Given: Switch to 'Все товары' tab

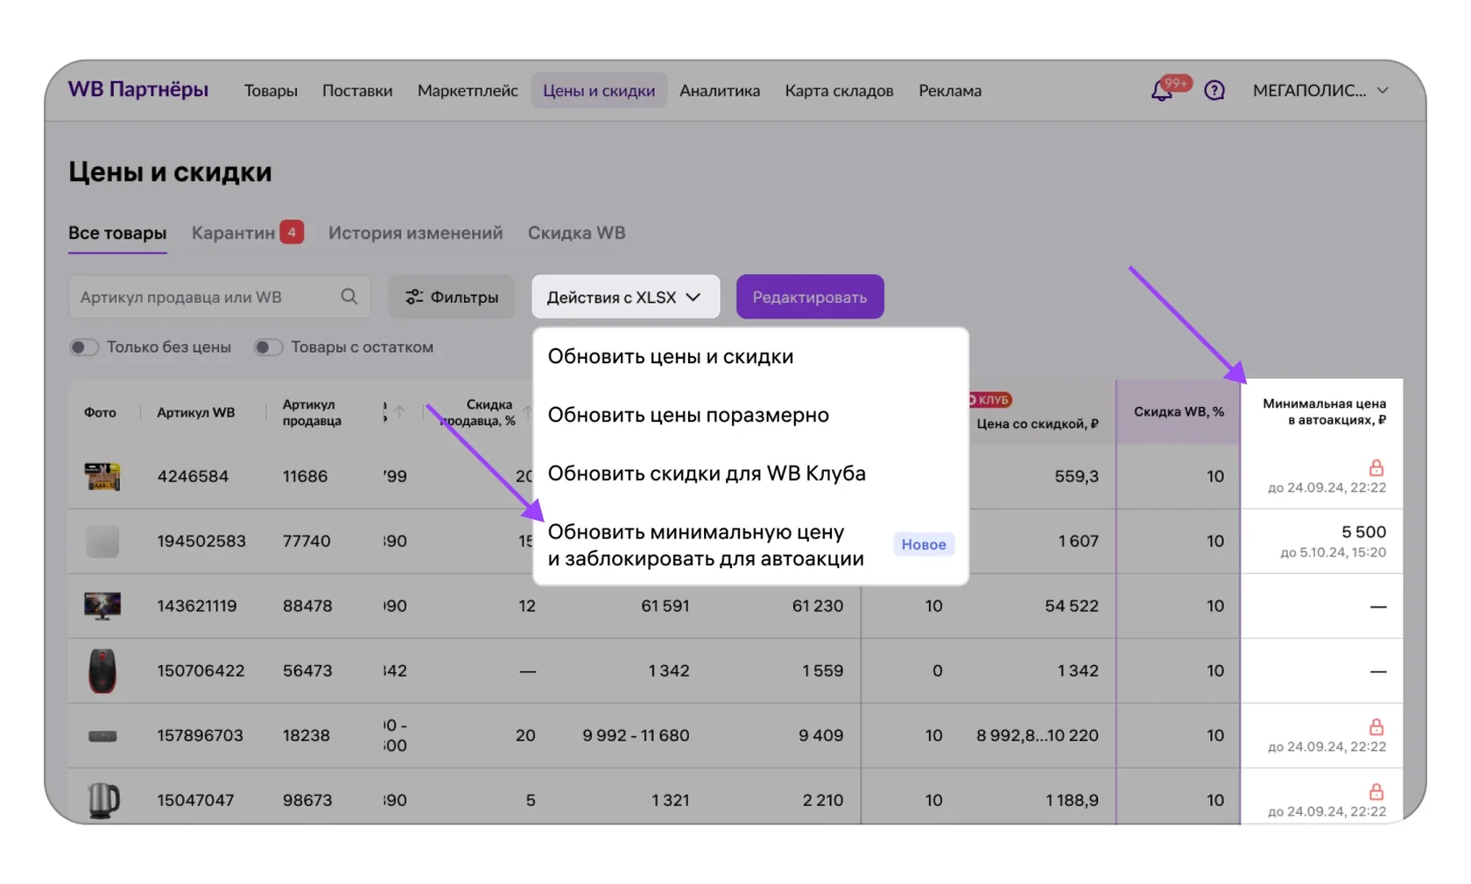Looking at the screenshot, I should pyautogui.click(x=117, y=233).
